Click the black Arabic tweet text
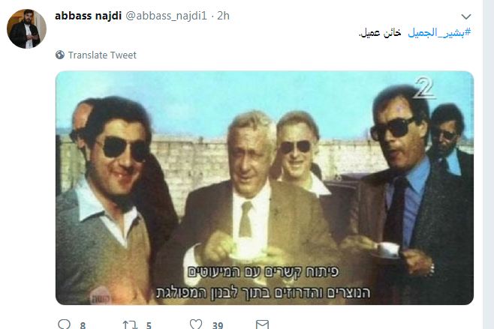The width and height of the screenshot is (494, 329). [380, 32]
